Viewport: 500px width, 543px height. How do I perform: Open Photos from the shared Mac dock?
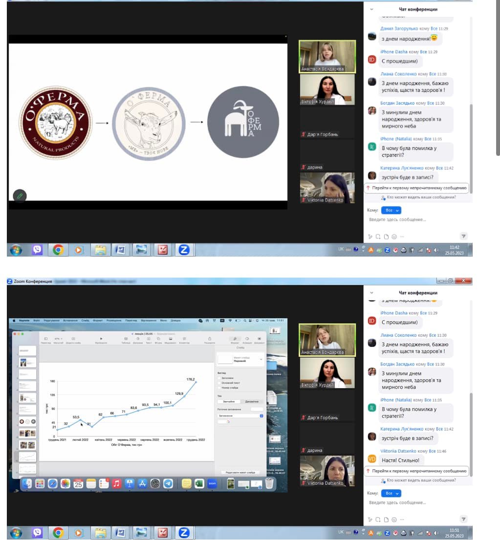(65, 483)
